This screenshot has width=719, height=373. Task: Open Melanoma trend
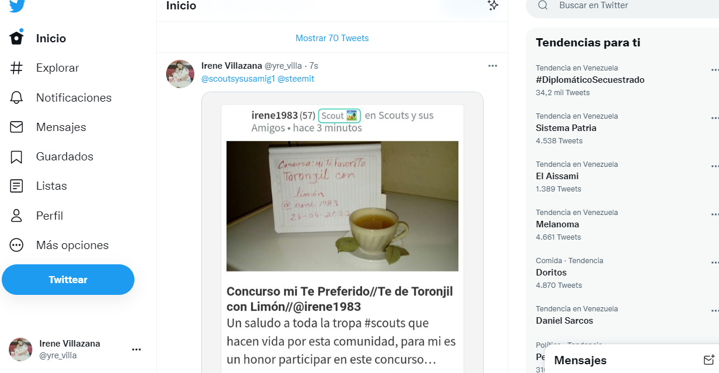click(x=558, y=224)
